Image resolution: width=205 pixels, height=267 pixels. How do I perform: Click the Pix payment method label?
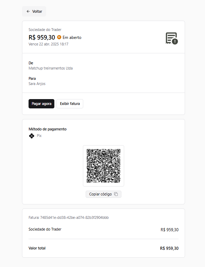pyautogui.click(x=39, y=136)
